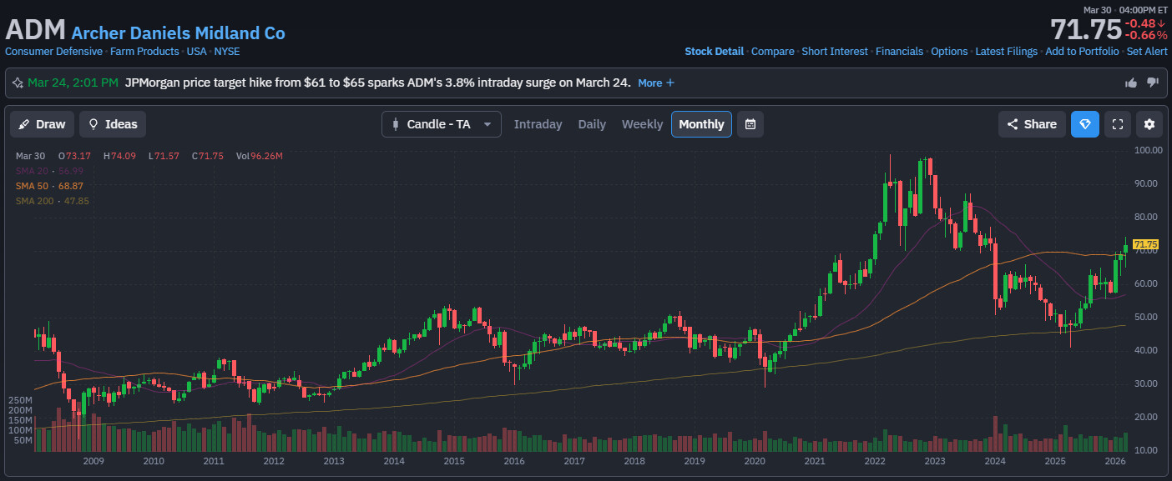1172x481 pixels.
Task: Select the Monthly timeframe
Action: pyautogui.click(x=701, y=124)
